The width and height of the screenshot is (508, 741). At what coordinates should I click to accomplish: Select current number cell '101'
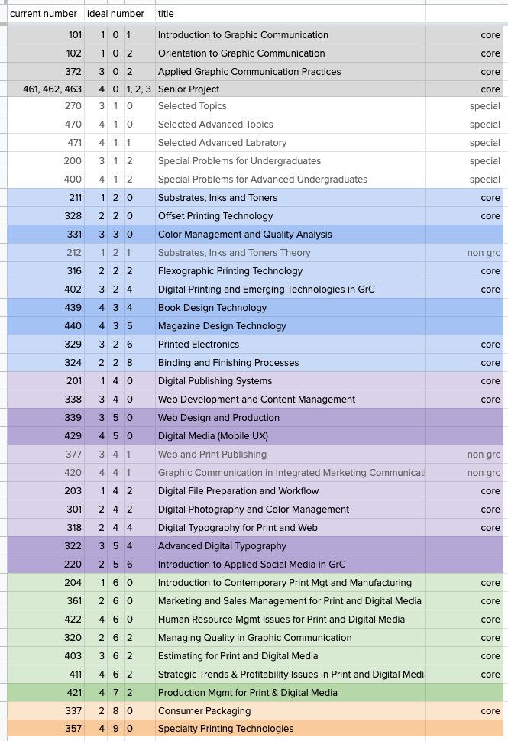[x=46, y=35]
